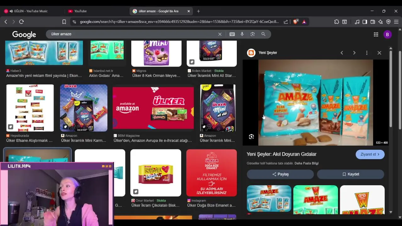Start voice search microphone
The width and height of the screenshot is (402, 226).
(x=242, y=34)
